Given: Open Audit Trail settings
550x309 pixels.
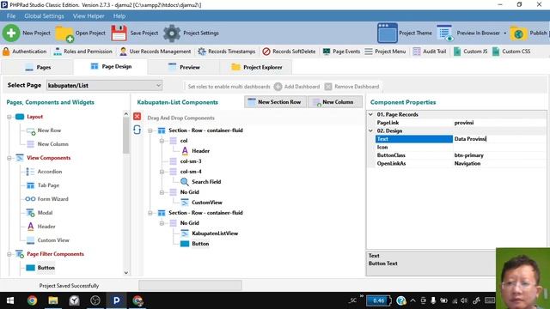Looking at the screenshot, I should [430, 51].
